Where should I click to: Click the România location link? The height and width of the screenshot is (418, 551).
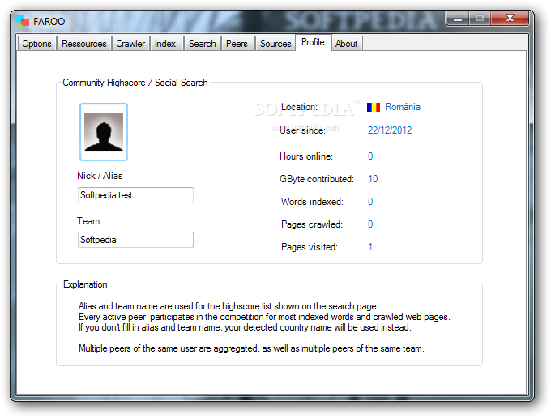(403, 107)
